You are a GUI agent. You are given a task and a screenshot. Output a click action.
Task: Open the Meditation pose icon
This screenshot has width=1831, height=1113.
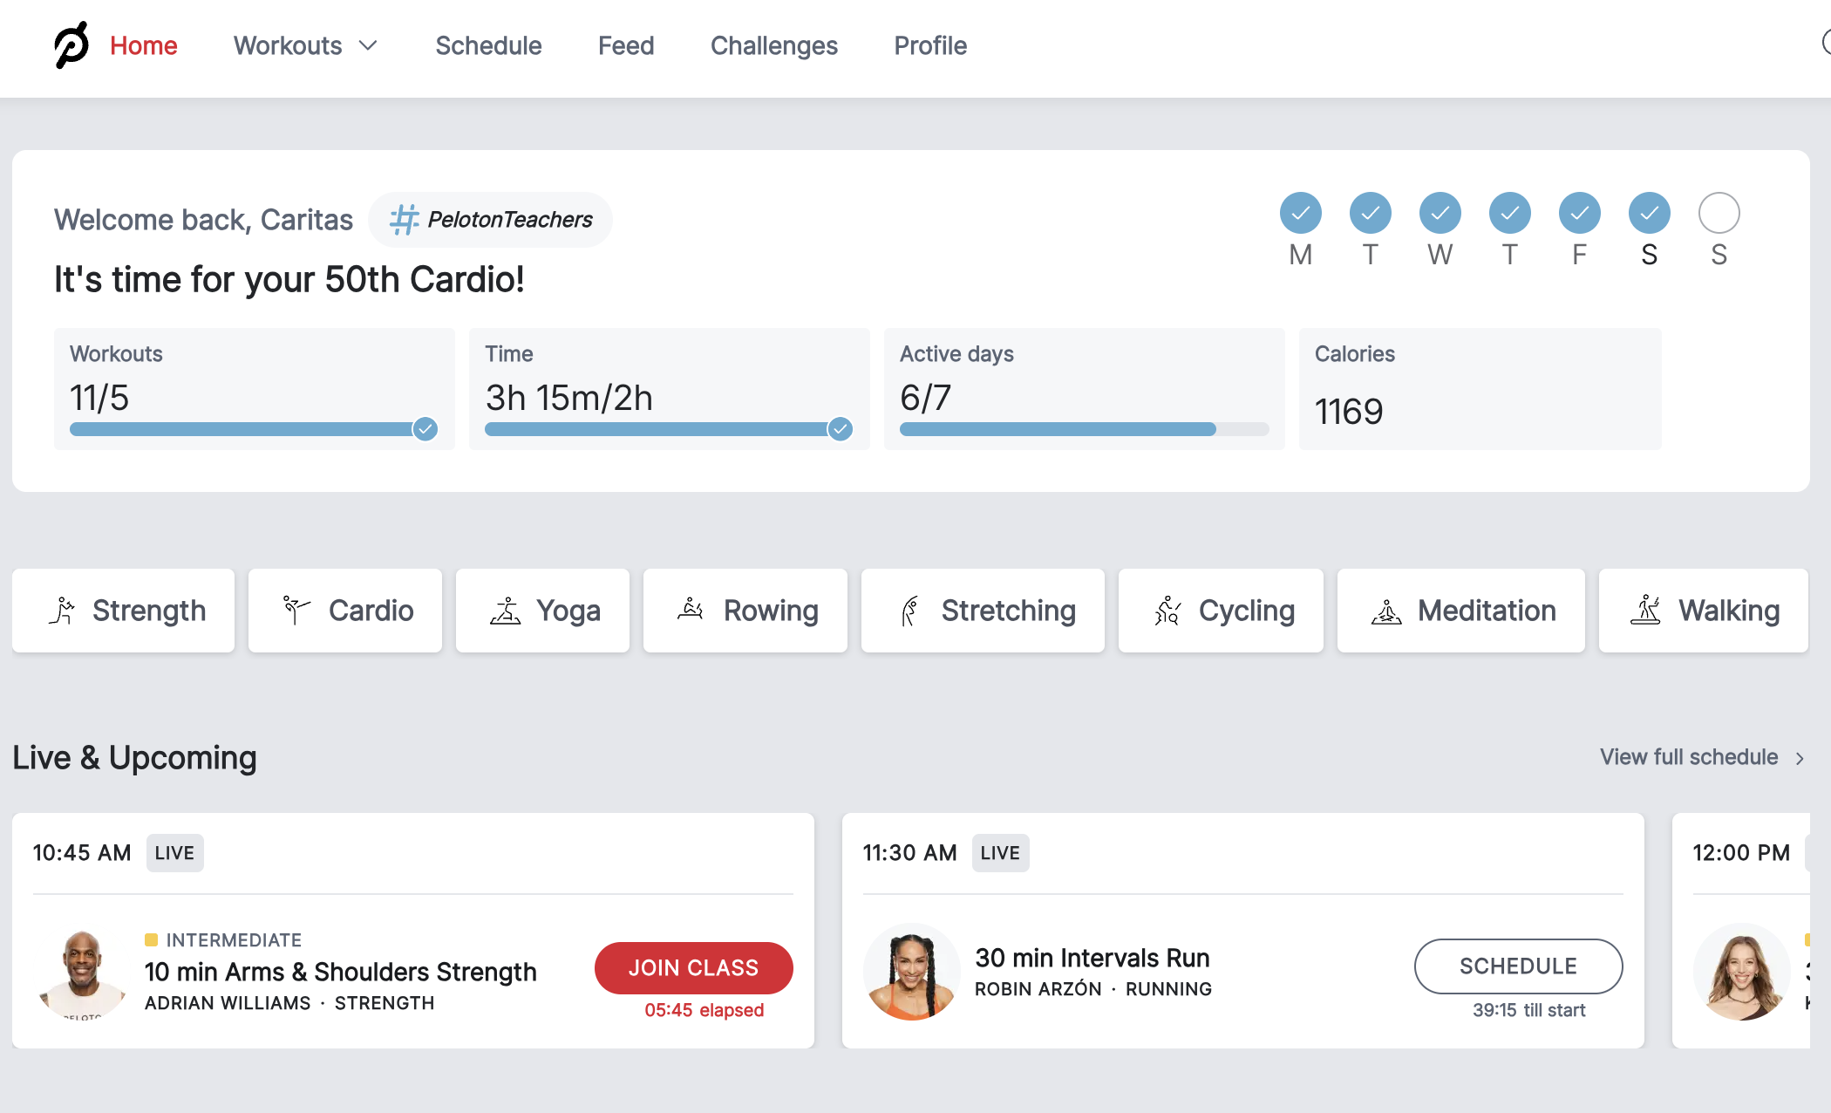coord(1386,611)
